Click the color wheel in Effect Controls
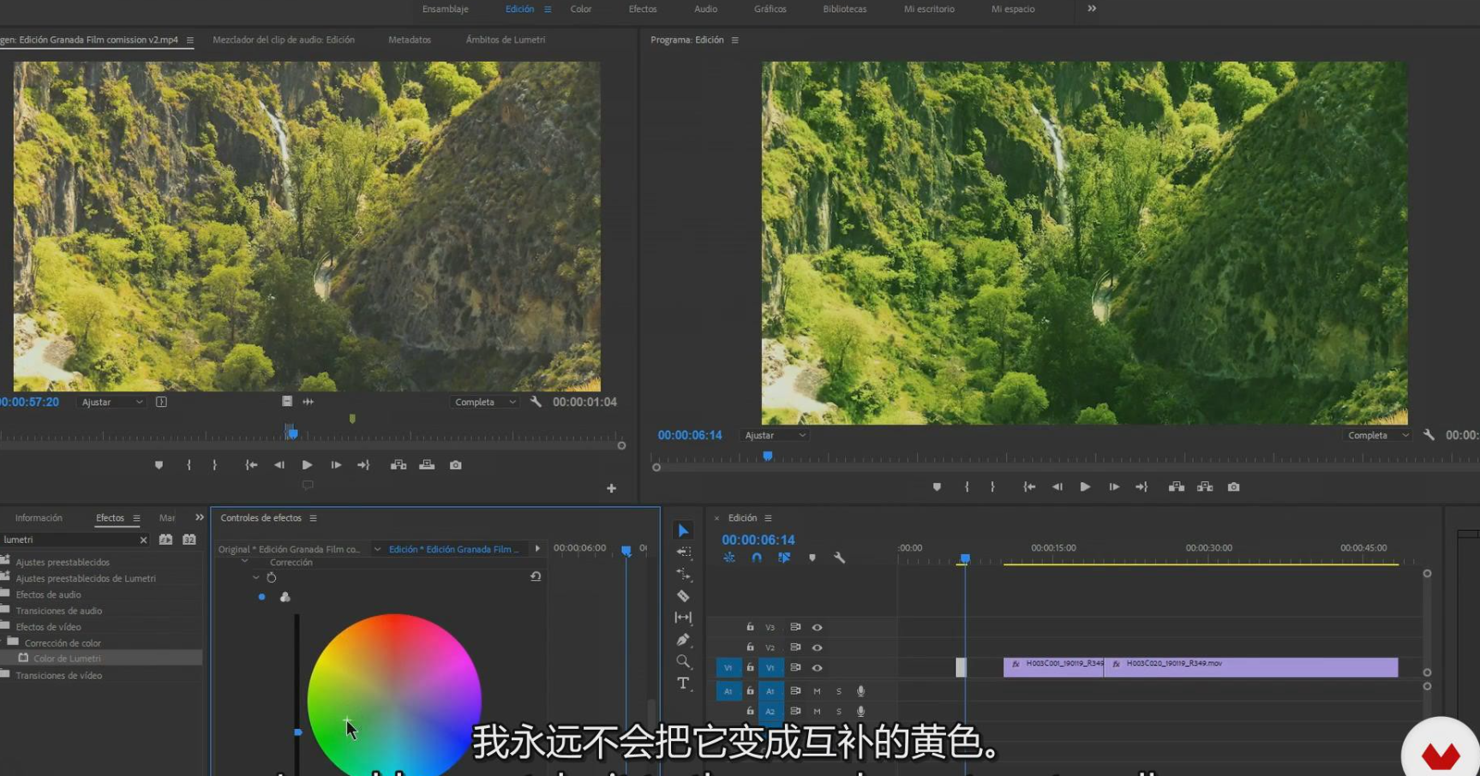The height and width of the screenshot is (776, 1480). point(394,699)
